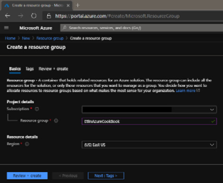Click the (US) East US region value

coord(95,145)
